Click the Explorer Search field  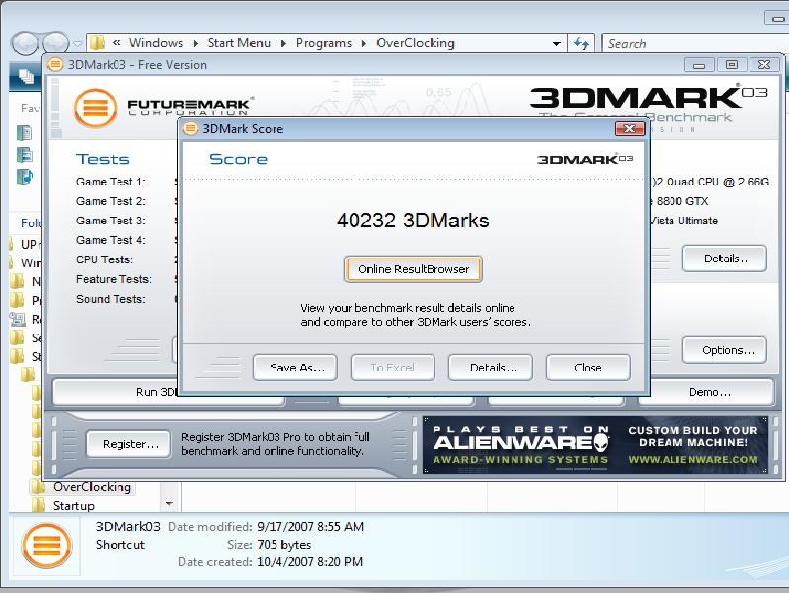pos(694,43)
